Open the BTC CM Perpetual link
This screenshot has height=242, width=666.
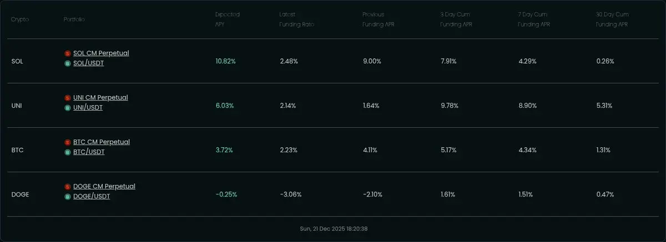102,142
